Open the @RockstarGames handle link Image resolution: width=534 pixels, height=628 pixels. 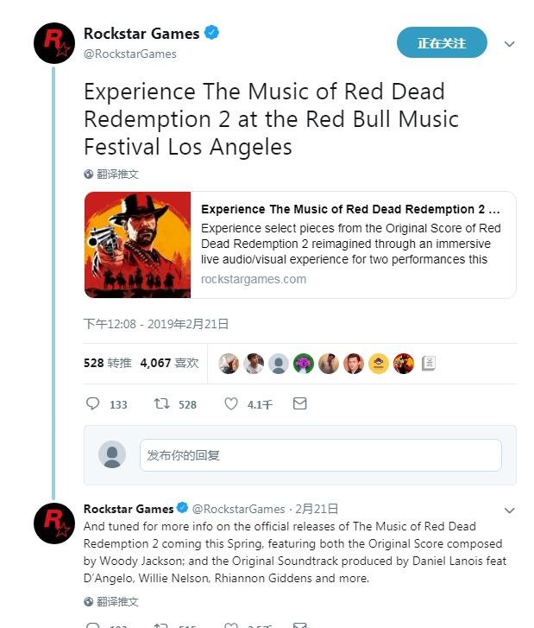click(130, 54)
